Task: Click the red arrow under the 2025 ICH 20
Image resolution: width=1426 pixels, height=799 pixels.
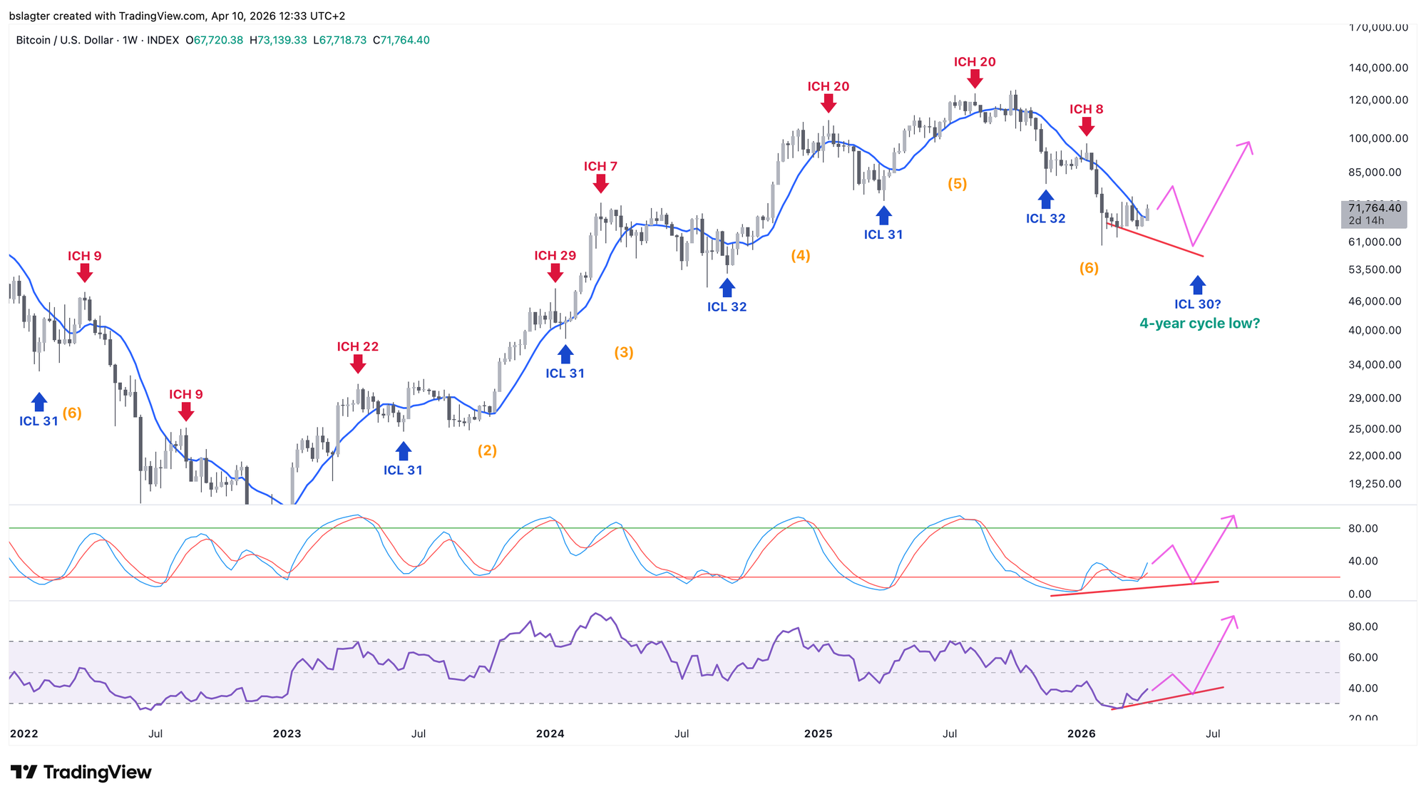Action: coord(975,79)
